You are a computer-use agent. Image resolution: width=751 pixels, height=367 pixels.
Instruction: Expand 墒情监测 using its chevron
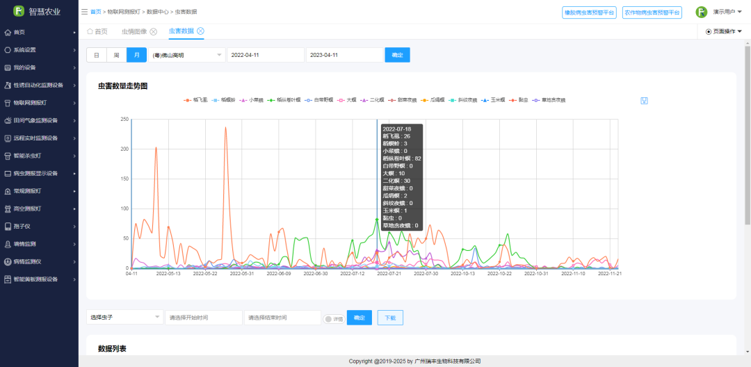point(74,244)
